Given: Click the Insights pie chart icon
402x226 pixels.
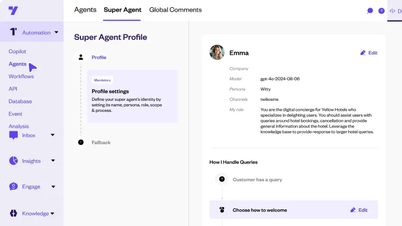Looking at the screenshot, I should 13,161.
